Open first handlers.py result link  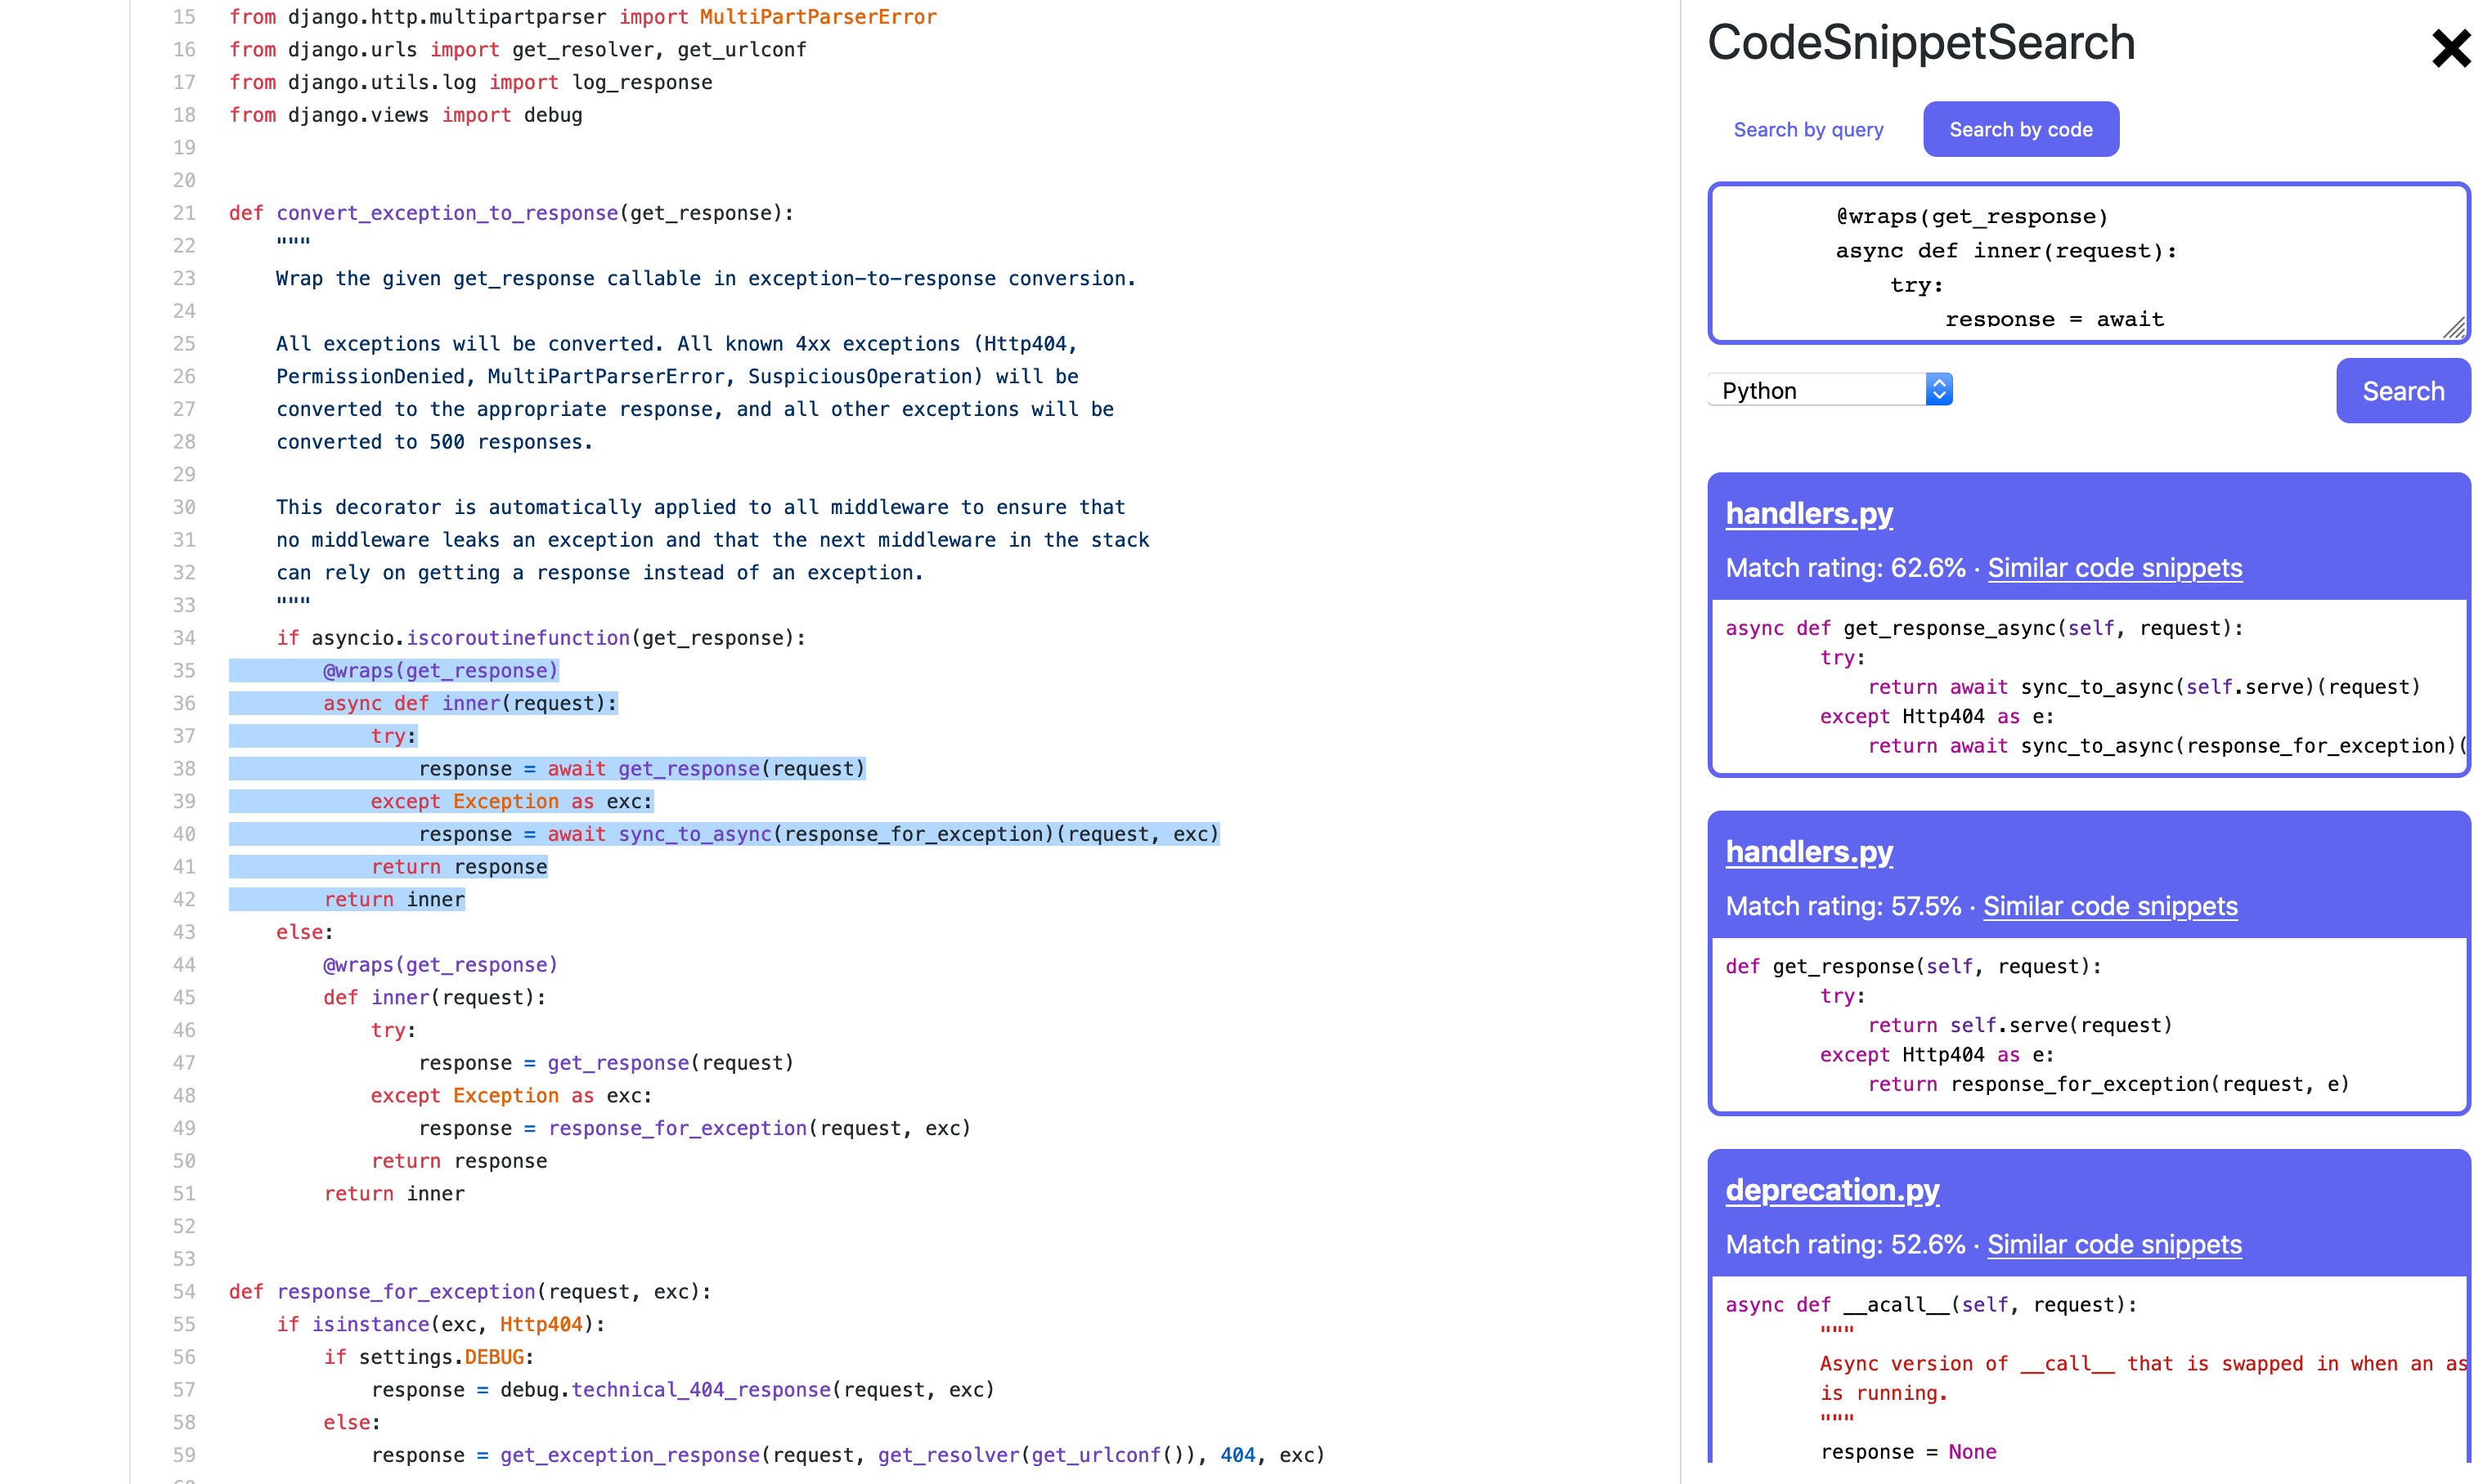(1807, 513)
